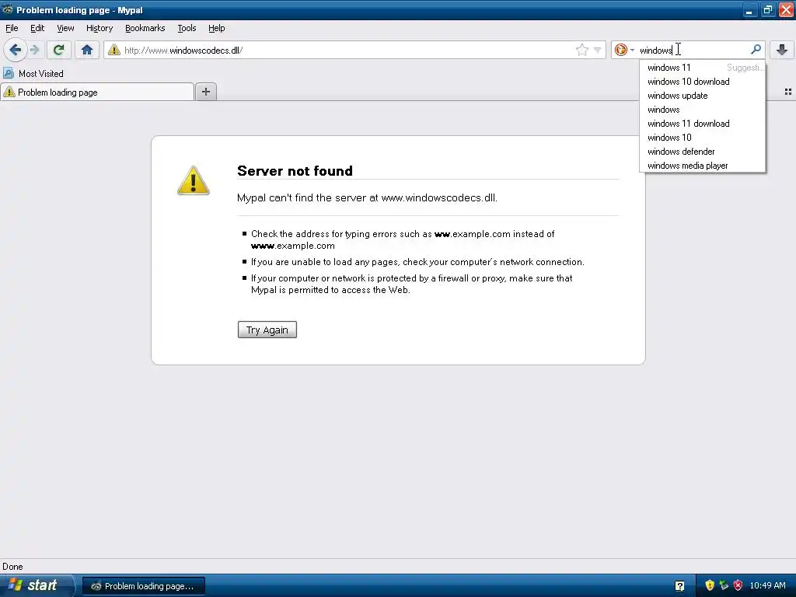Image resolution: width=796 pixels, height=597 pixels.
Task: Restore down the Mypal window
Action: (x=767, y=9)
